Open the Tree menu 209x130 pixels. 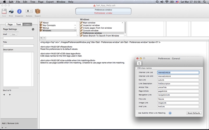tap(33, 2)
